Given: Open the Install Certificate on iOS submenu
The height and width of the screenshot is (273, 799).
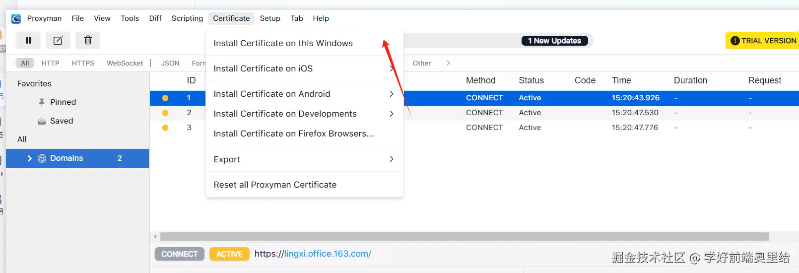Looking at the screenshot, I should click(x=304, y=68).
